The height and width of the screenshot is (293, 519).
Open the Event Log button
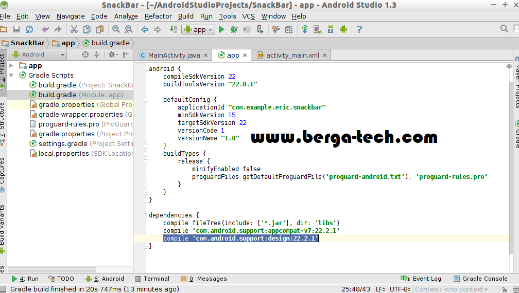point(421,279)
